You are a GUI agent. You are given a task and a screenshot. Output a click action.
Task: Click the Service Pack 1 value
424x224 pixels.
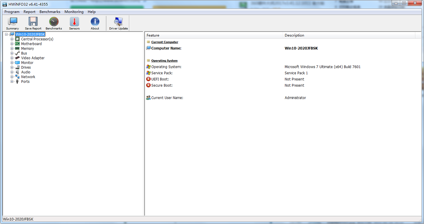(x=296, y=73)
